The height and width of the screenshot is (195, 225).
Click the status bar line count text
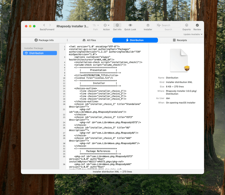pyautogui.click(x=112, y=172)
